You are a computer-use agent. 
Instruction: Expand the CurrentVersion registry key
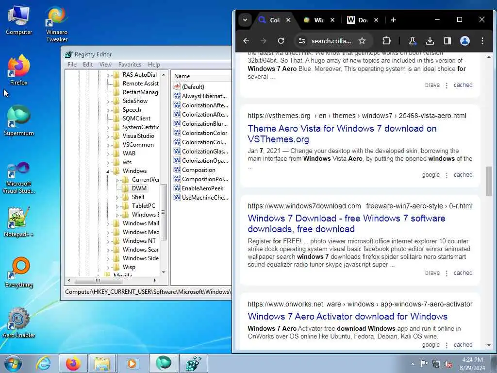tap(117, 180)
